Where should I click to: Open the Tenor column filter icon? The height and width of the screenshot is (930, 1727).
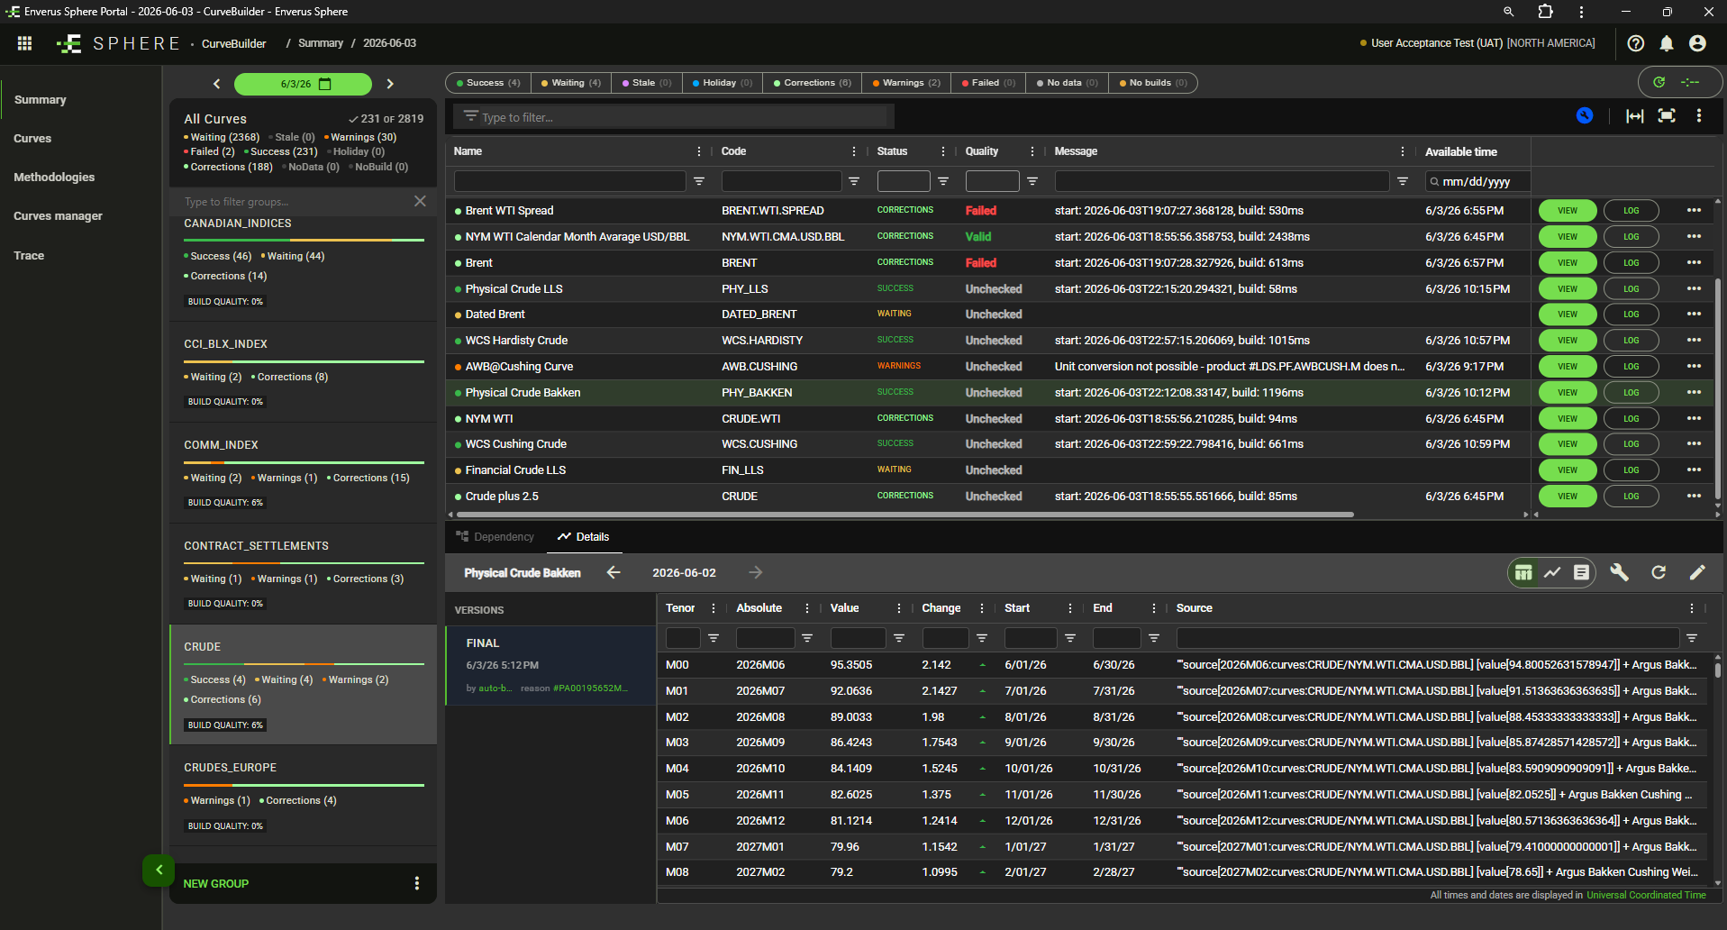[714, 638]
